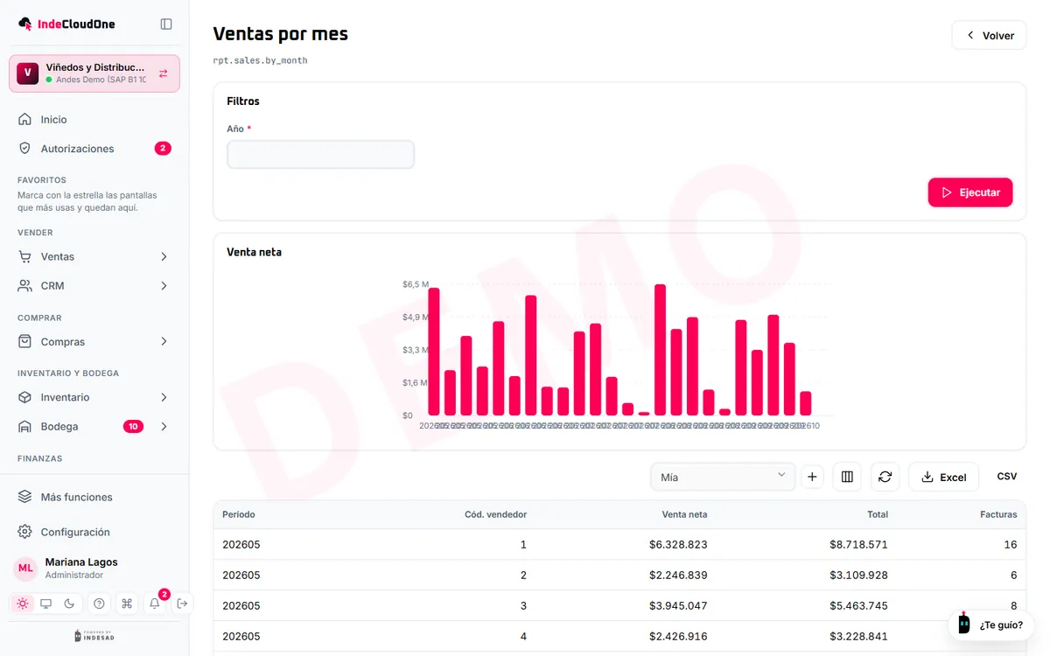
Task: Refresh the table with reload icon
Action: (x=885, y=477)
